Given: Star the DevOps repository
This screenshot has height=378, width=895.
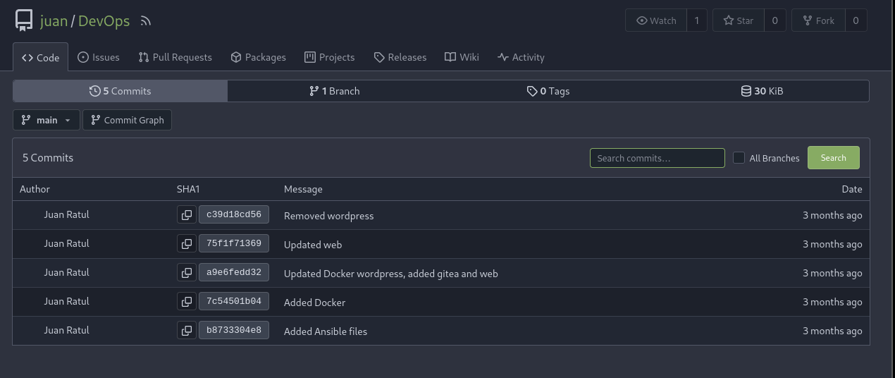Looking at the screenshot, I should point(738,20).
